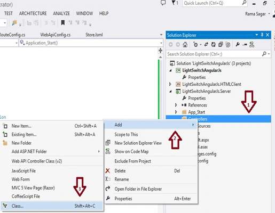This screenshot has height=213, width=275.
Task: Click Sync with Active Document icon
Action: point(206,45)
